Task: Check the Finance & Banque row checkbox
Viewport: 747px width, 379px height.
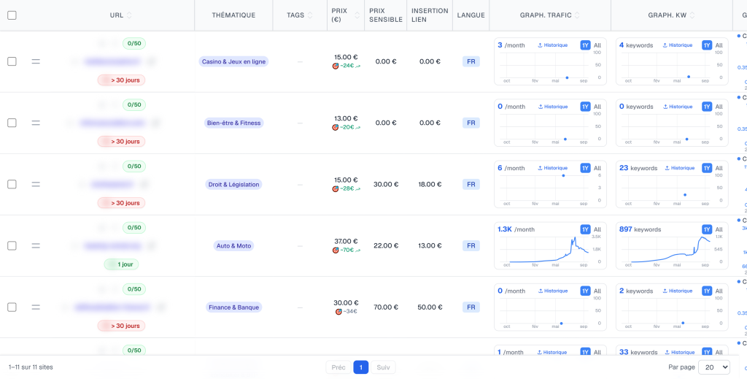Action: tap(12, 307)
